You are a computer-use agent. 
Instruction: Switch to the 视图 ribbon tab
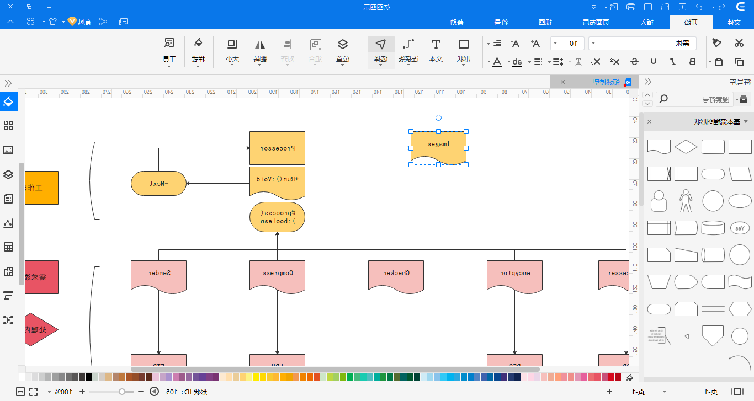pyautogui.click(x=545, y=22)
